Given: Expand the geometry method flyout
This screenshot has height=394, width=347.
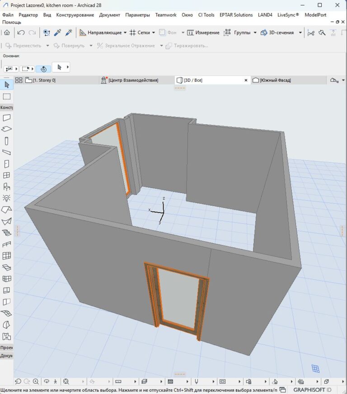Looking at the screenshot, I should point(33,69).
